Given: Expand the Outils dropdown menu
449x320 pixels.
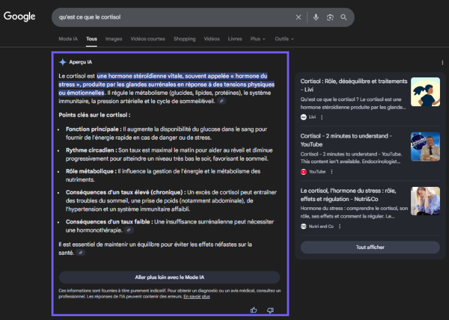Looking at the screenshot, I should coord(284,39).
